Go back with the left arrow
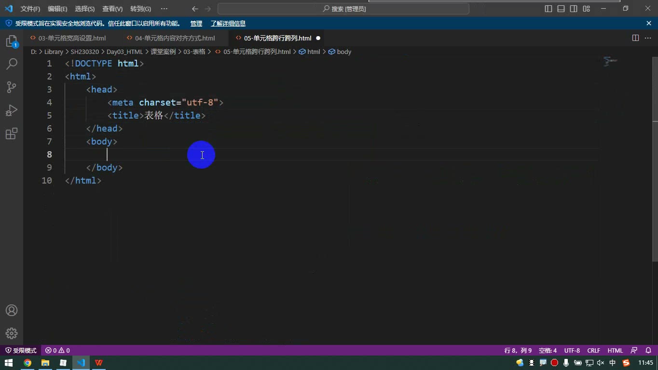658x370 pixels. (195, 9)
